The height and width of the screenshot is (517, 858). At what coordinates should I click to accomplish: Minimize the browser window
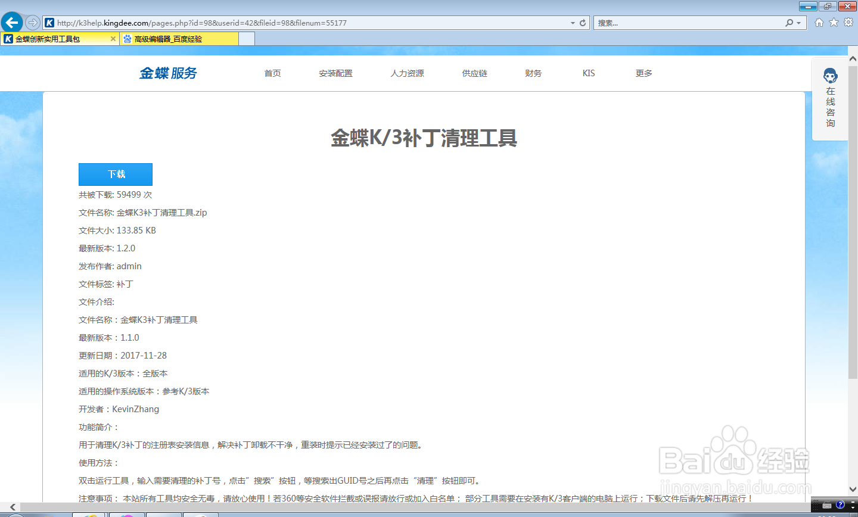[808, 6]
